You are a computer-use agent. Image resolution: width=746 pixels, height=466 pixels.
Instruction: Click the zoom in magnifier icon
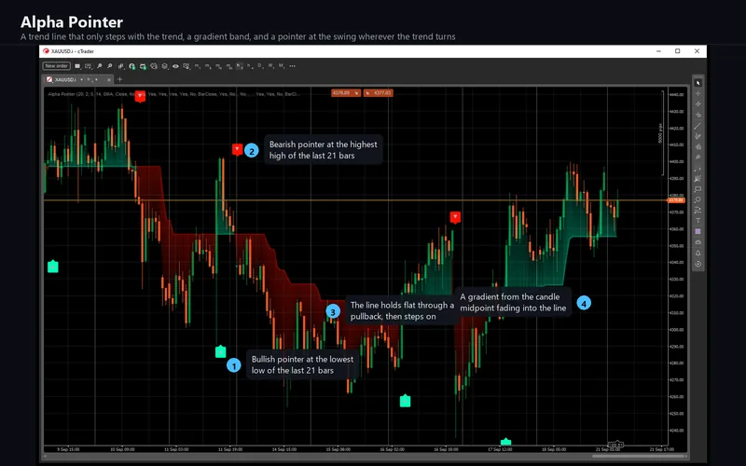click(100, 66)
